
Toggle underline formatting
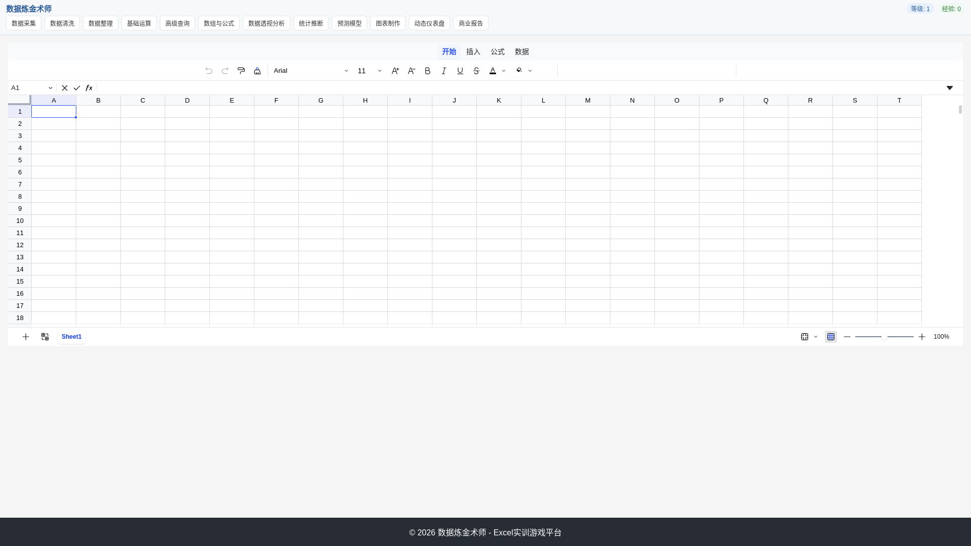460,71
